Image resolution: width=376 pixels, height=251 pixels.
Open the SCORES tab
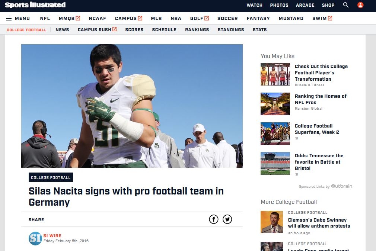[134, 30]
